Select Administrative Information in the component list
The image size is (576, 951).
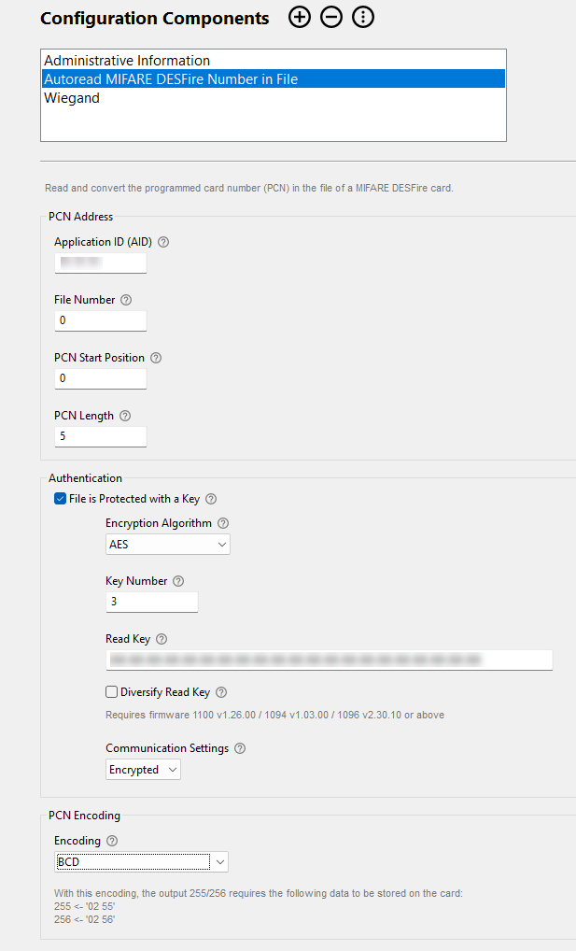(126, 60)
